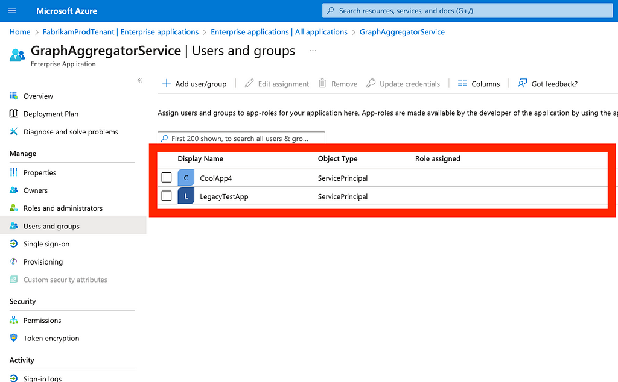618x382 pixels.
Task: Sort by Display Name column header
Action: (x=200, y=158)
